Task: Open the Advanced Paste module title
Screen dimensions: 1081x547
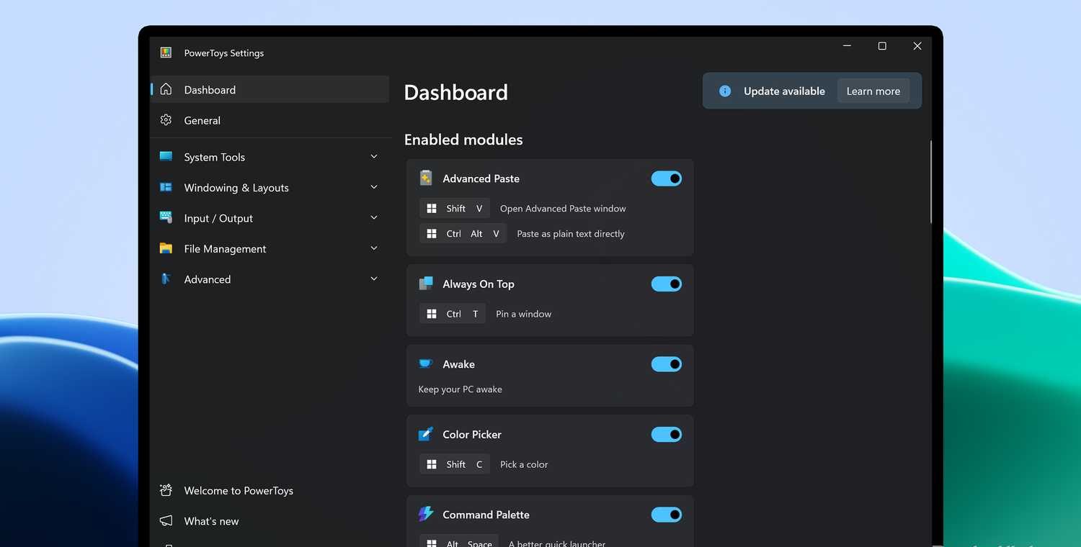Action: click(x=481, y=178)
